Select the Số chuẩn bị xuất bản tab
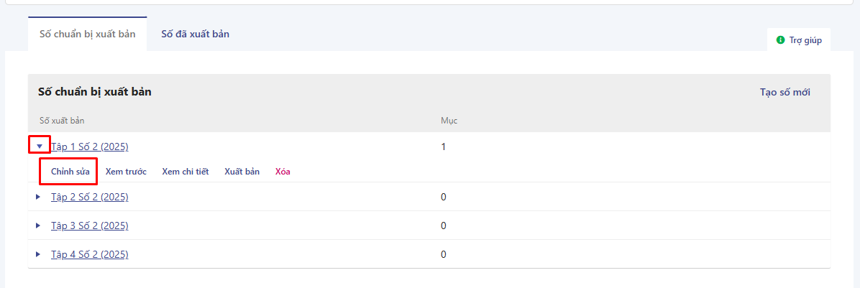Image resolution: width=860 pixels, height=288 pixels. tap(87, 34)
